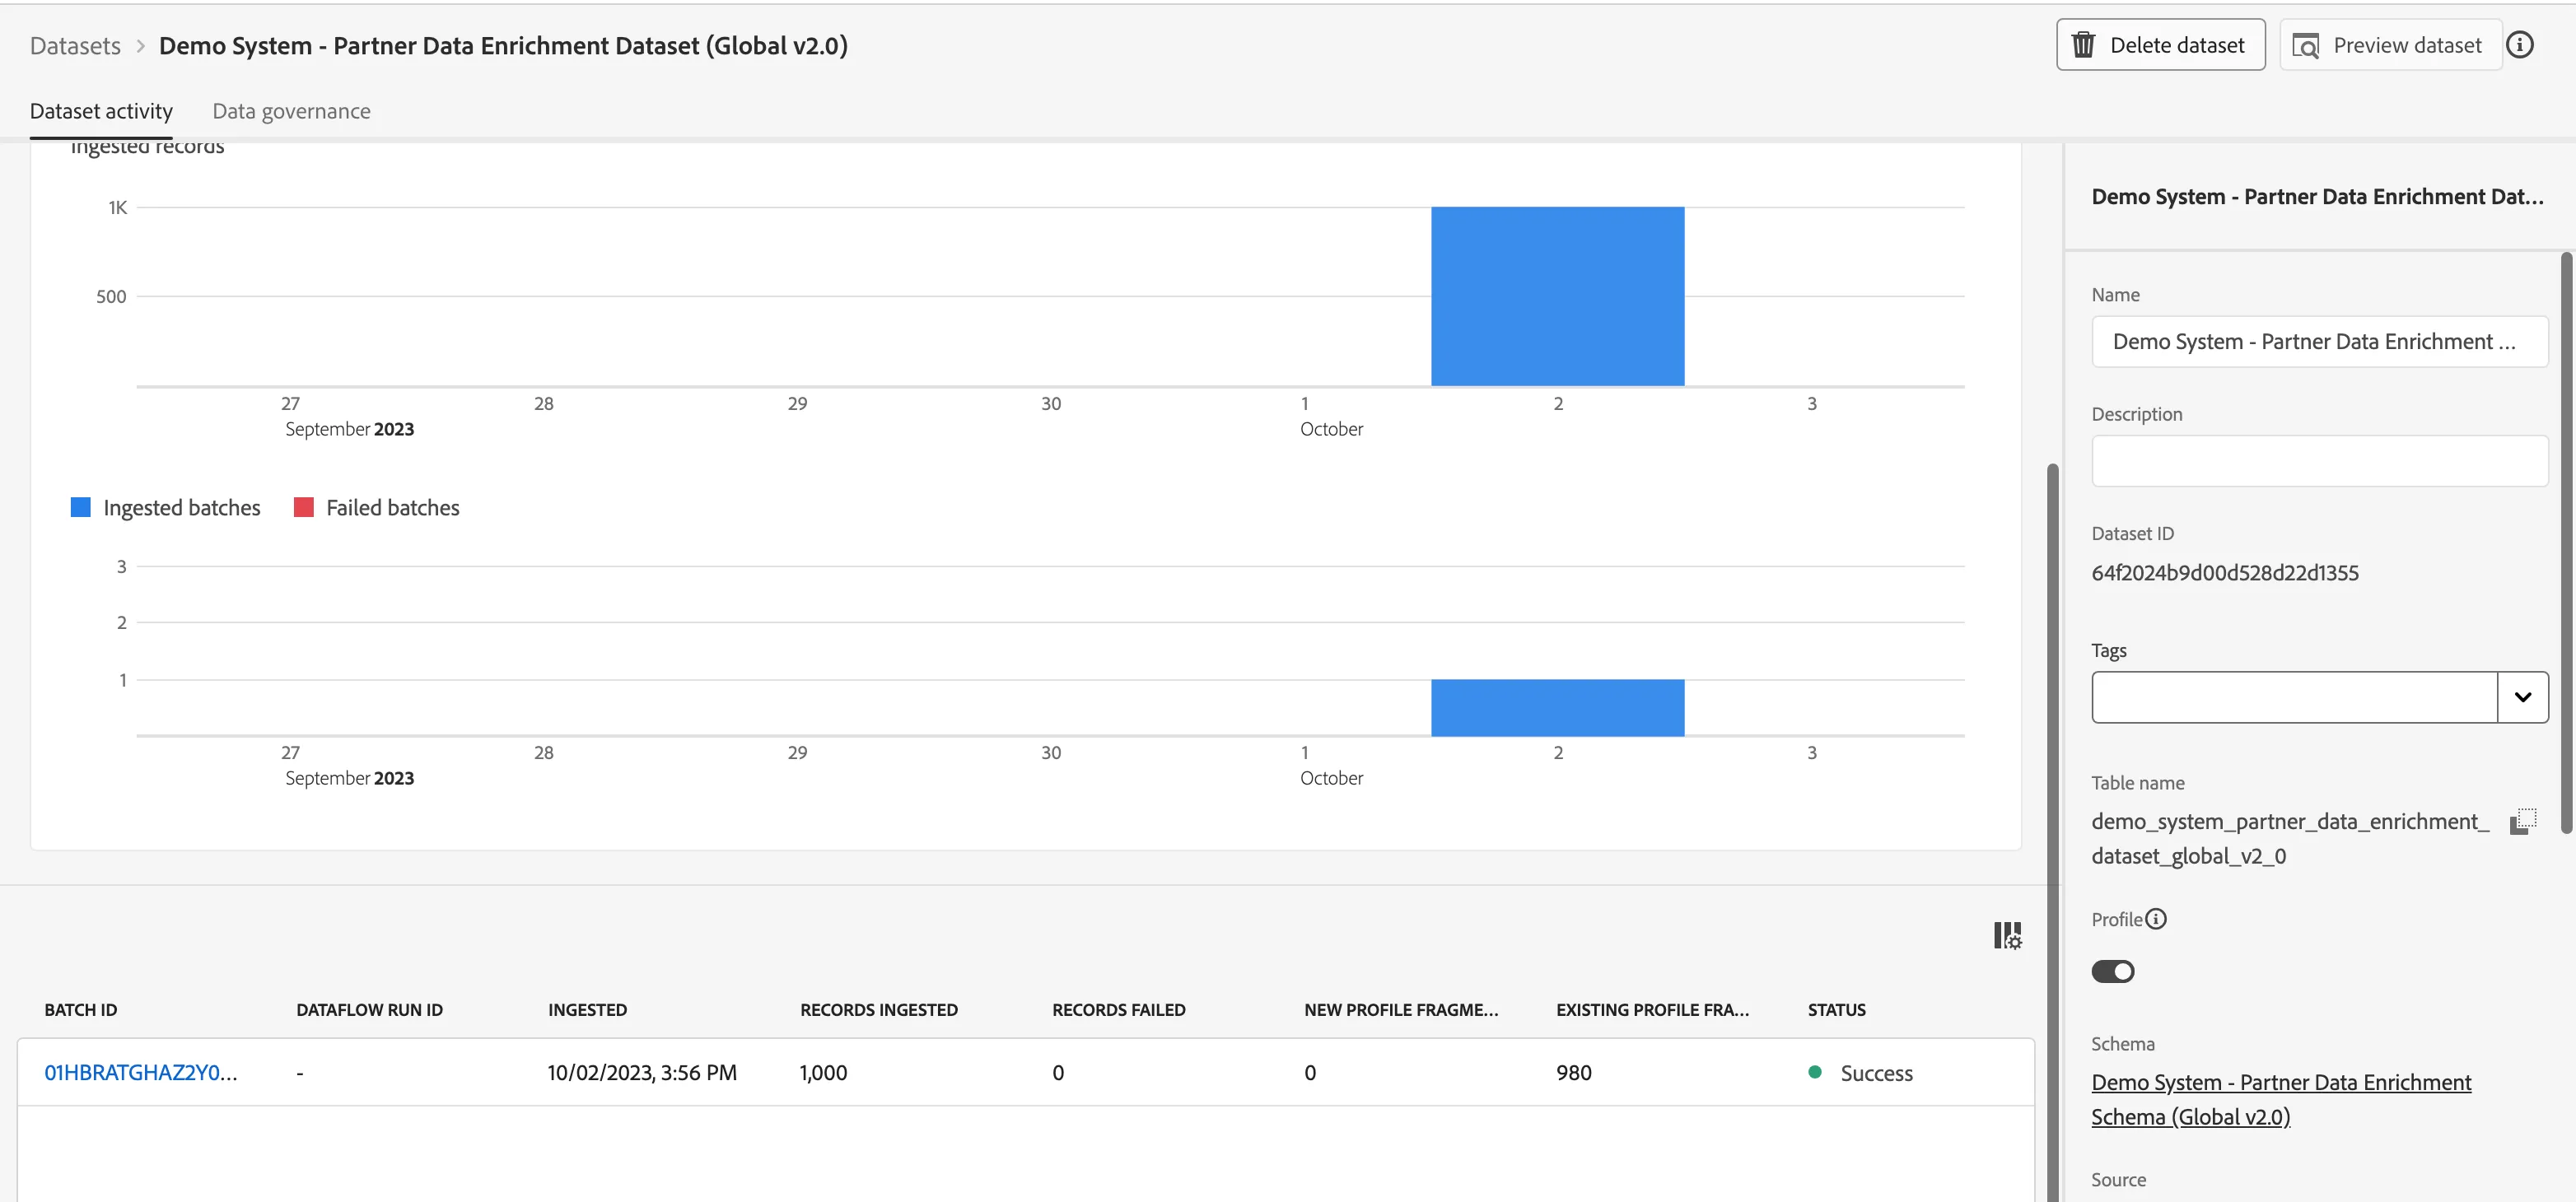Click the Profile info icon
The height and width of the screenshot is (1202, 2576).
[2156, 919]
